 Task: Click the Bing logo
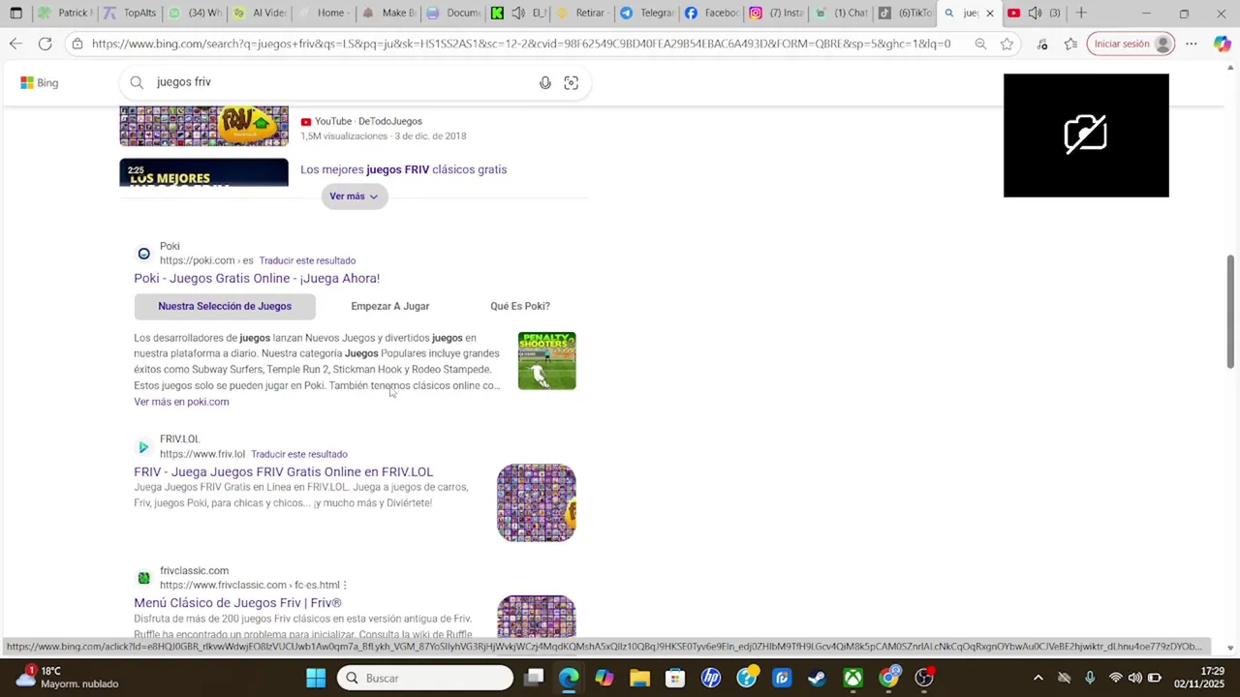(x=40, y=83)
